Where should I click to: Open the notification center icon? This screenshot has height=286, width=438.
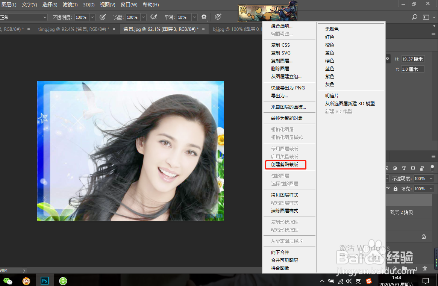426,281
